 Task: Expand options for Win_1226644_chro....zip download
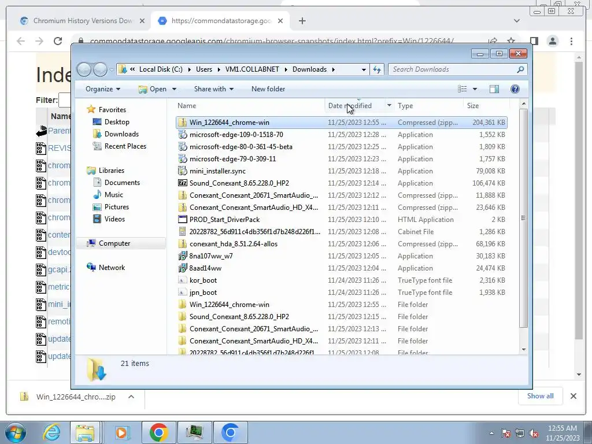coord(131,397)
